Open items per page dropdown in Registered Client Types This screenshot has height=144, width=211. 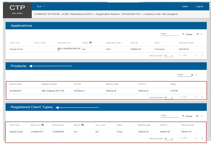coord(169,138)
